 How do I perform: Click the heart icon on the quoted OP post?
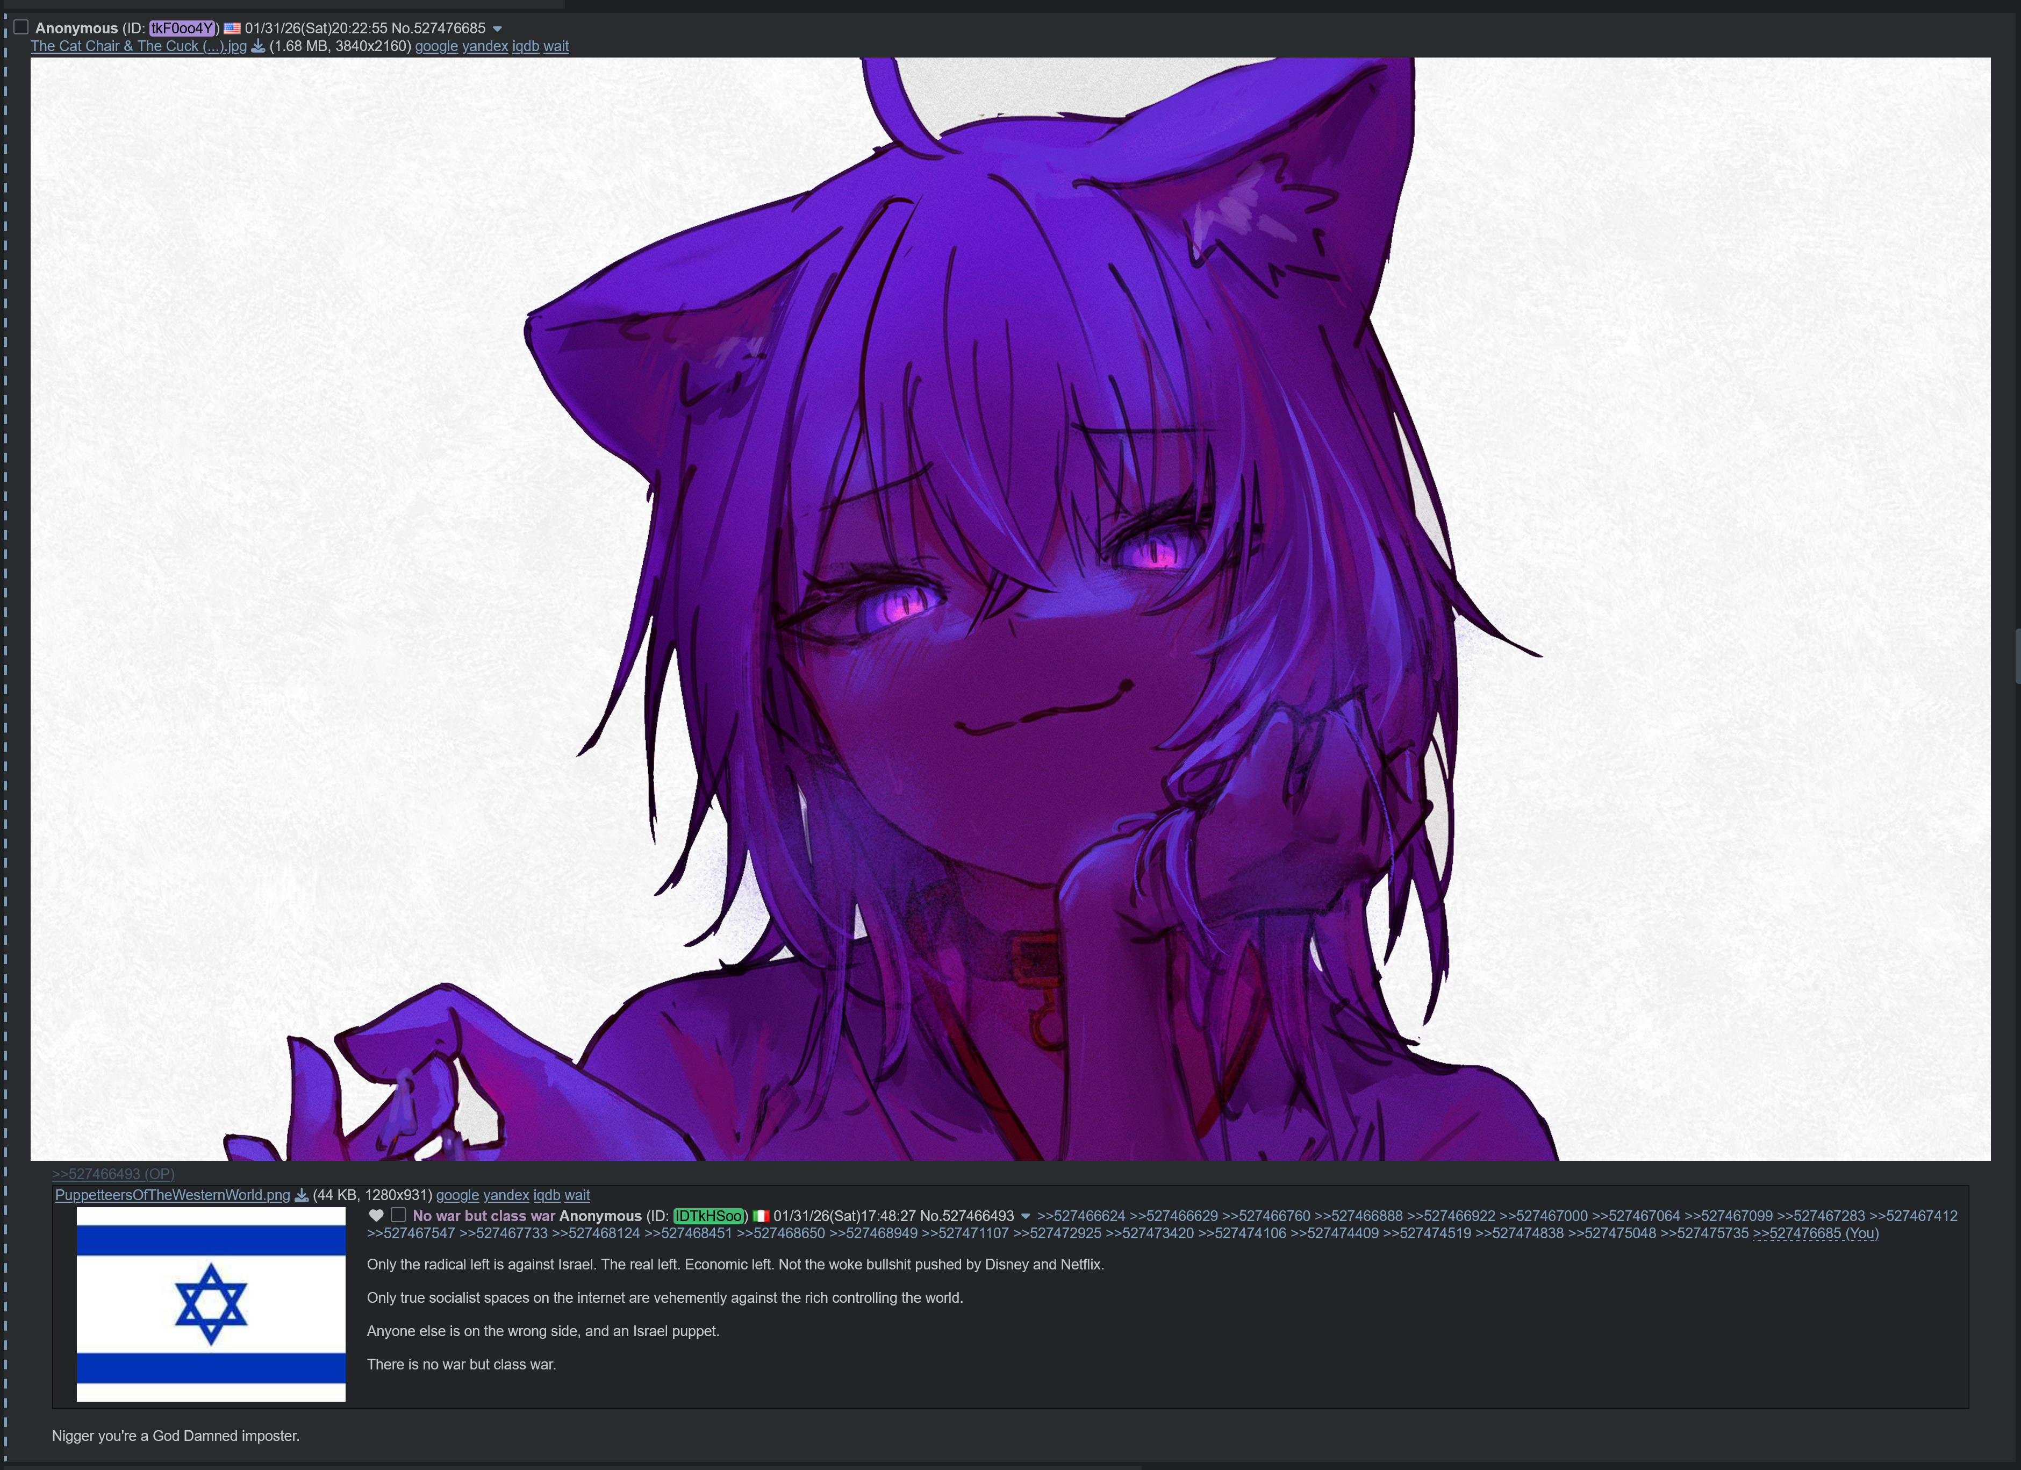click(376, 1216)
